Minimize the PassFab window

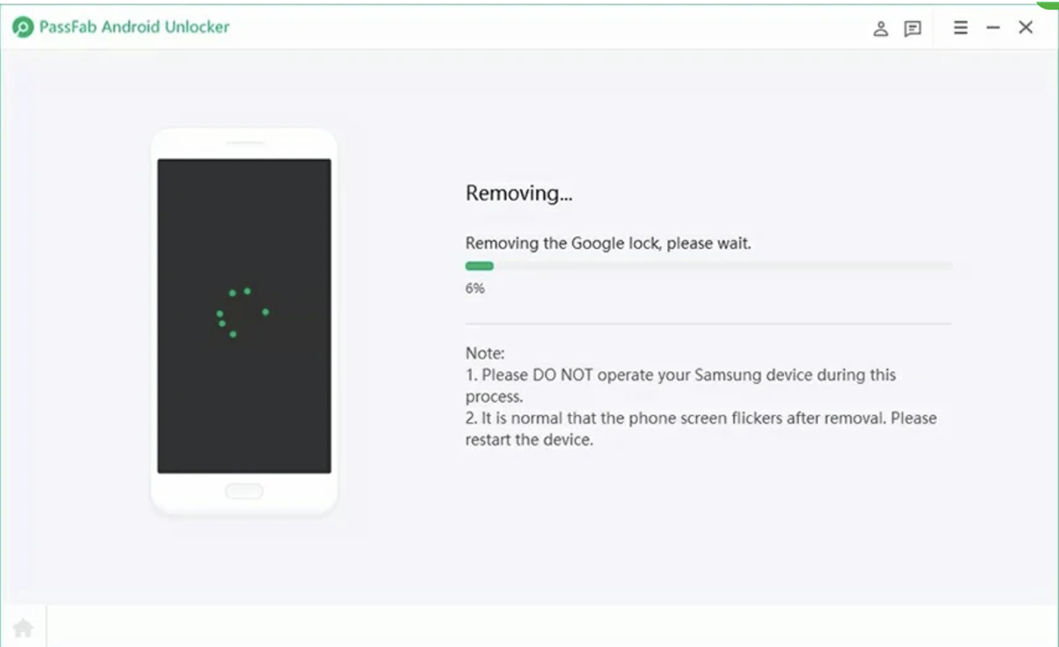click(x=993, y=28)
